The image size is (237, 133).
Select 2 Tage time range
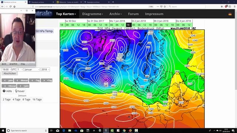click(7, 99)
